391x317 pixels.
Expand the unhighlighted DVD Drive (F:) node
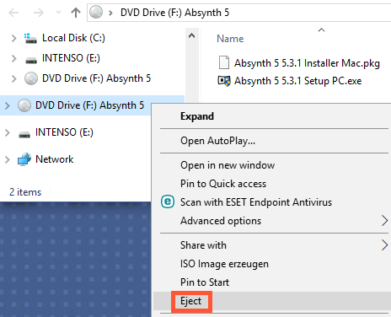(x=13, y=78)
